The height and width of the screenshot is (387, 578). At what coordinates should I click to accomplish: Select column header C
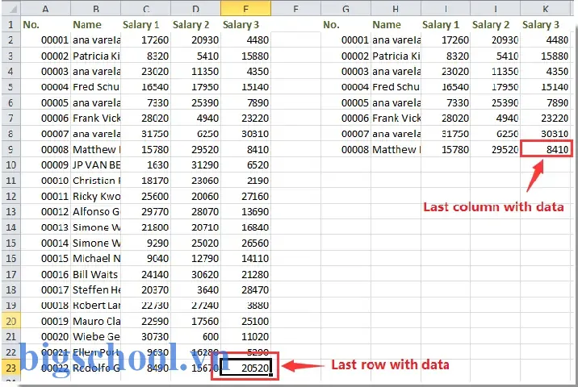click(x=145, y=8)
